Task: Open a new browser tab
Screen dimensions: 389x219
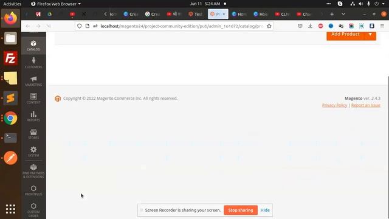Action: pyautogui.click(x=332, y=14)
